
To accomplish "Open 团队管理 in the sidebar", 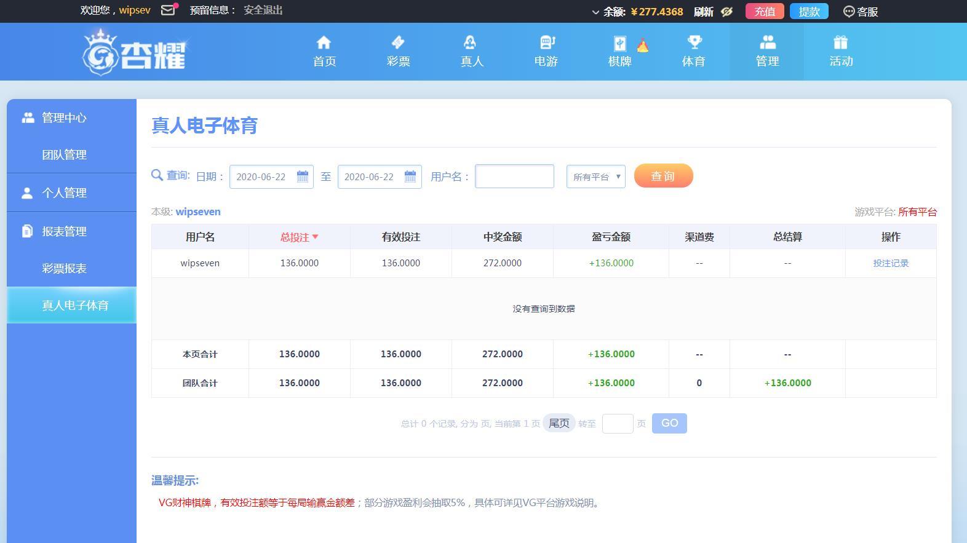I will click(64, 154).
